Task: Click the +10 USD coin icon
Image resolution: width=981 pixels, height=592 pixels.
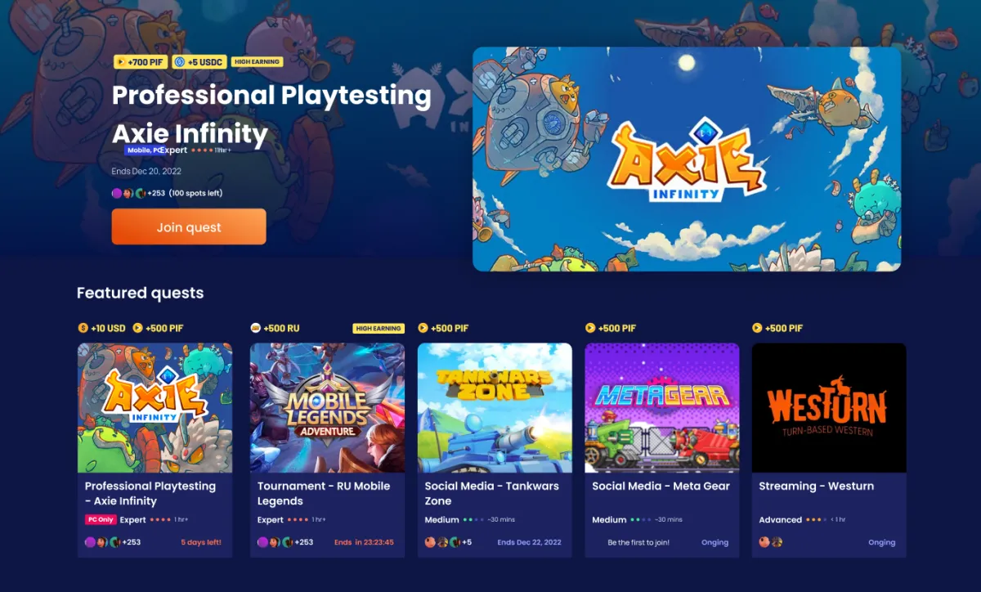Action: tap(83, 328)
